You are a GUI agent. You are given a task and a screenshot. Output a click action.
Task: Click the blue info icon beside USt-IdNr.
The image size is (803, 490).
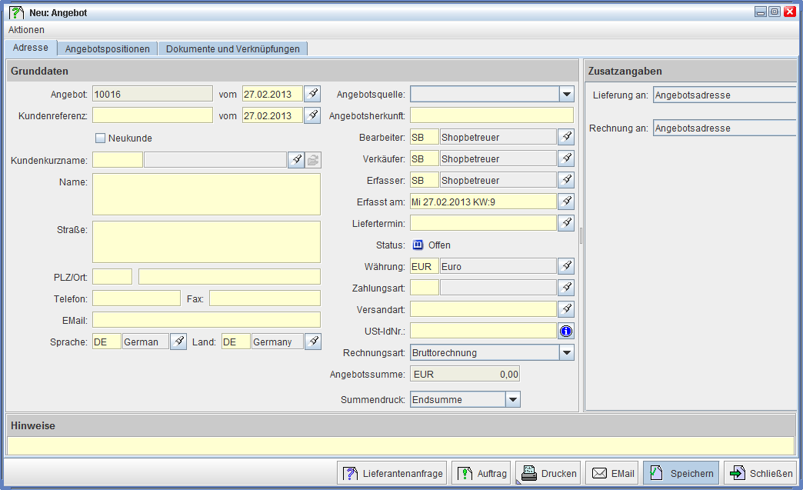coord(566,332)
